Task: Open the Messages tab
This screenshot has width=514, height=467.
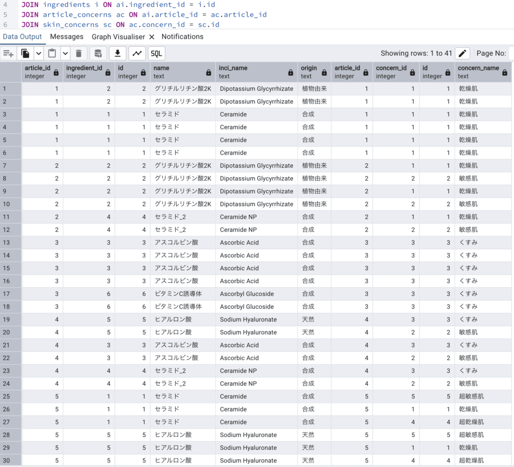Action: coord(67,37)
